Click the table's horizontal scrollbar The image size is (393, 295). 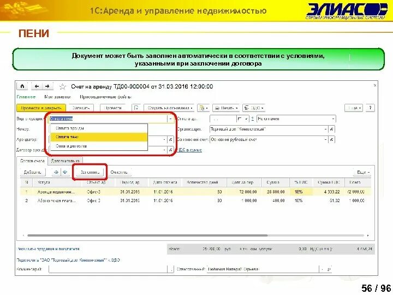tap(147, 235)
